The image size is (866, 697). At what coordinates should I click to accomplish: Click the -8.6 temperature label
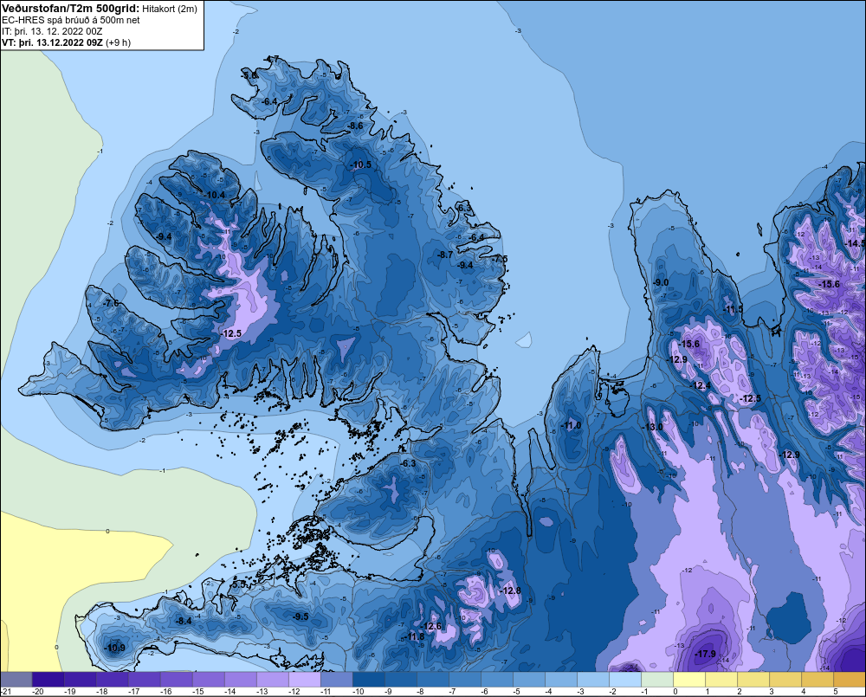click(355, 126)
